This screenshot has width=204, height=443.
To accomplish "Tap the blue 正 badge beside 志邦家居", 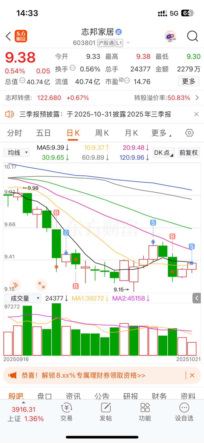I will click(118, 32).
